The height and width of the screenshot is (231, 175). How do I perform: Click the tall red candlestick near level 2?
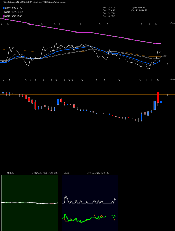tap(158, 97)
